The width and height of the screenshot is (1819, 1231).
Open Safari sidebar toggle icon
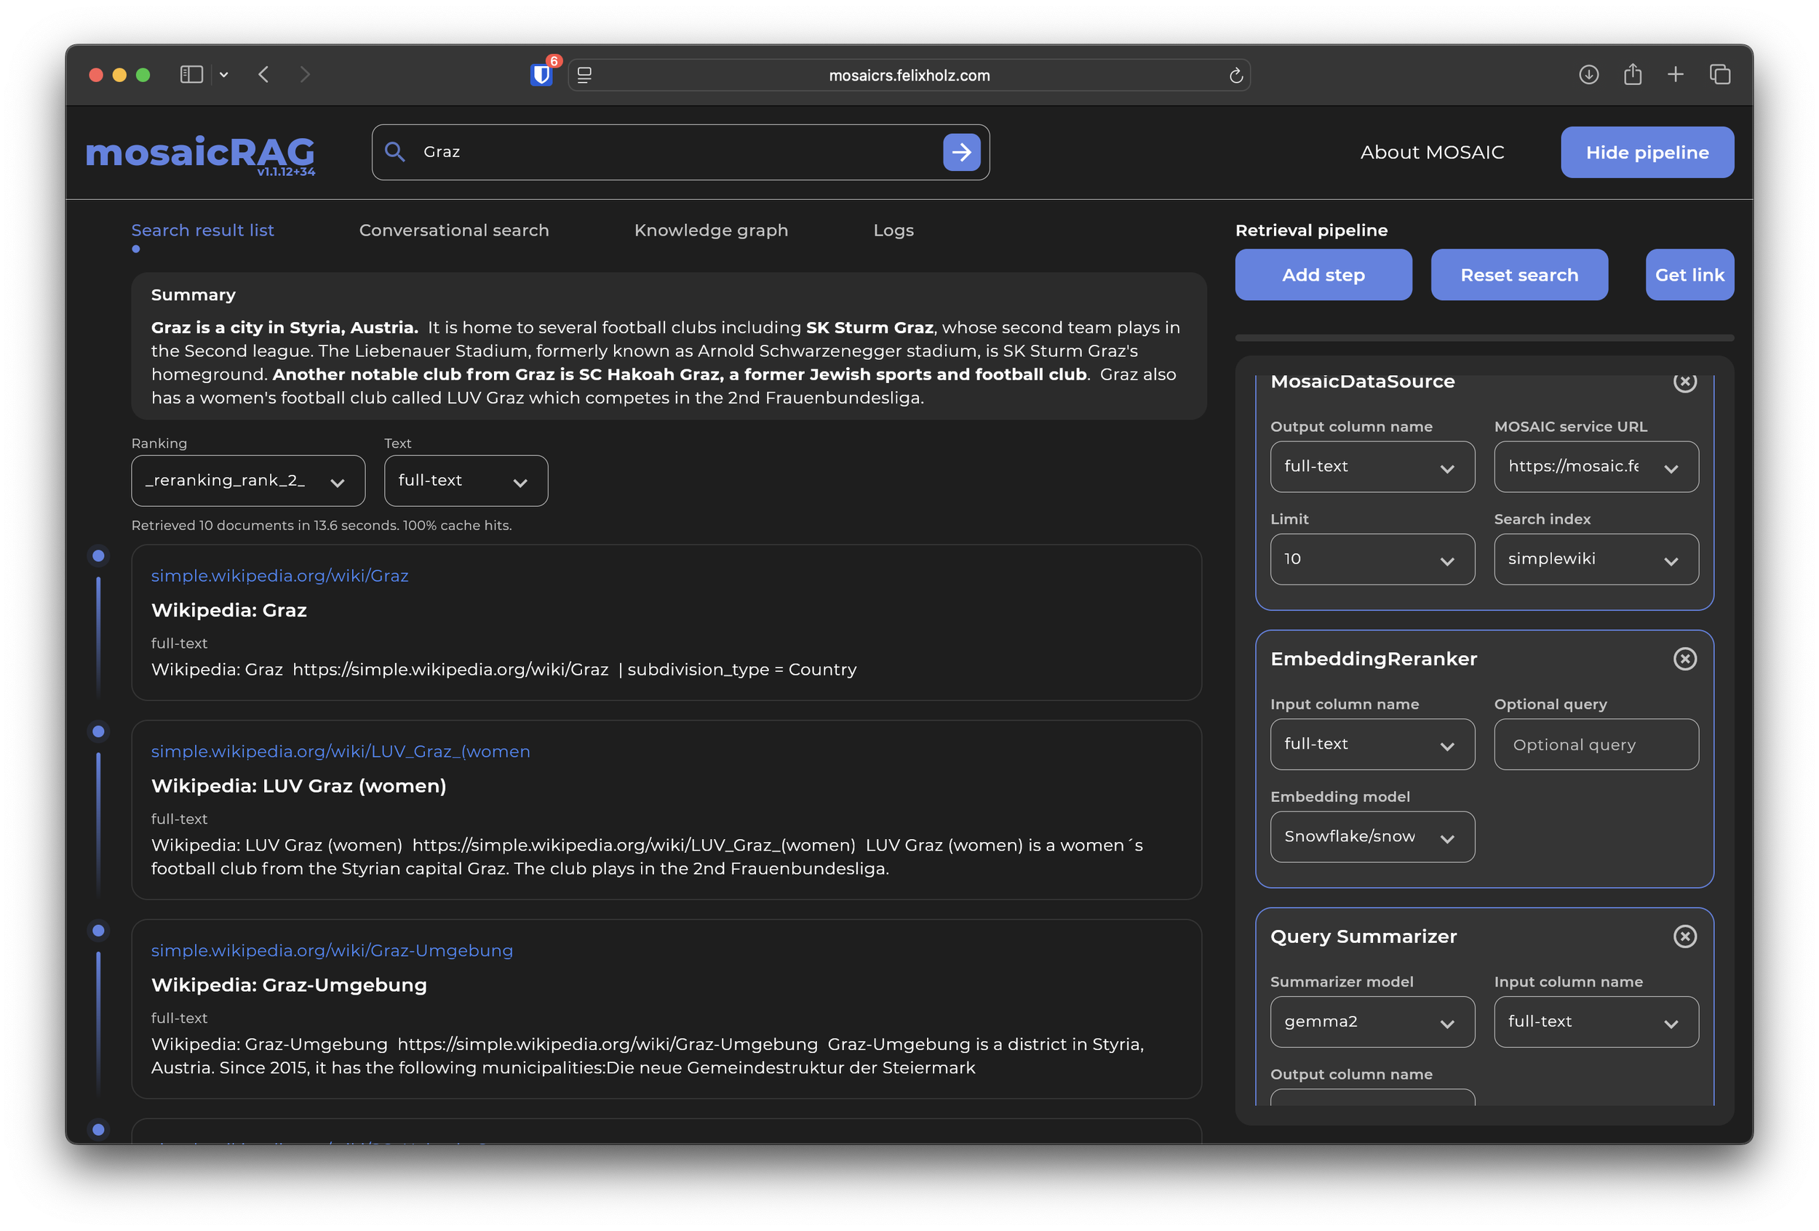click(191, 74)
